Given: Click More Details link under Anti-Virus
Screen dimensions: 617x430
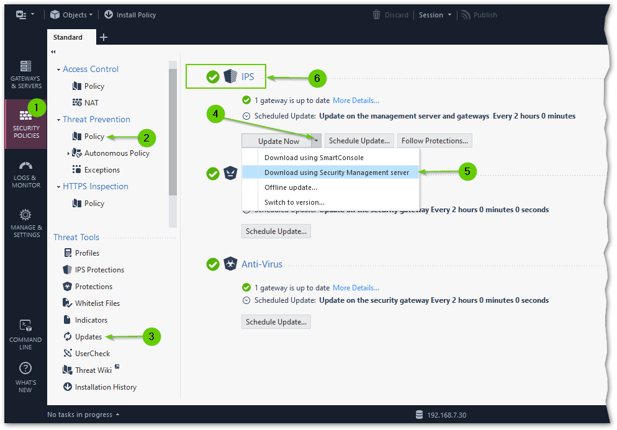Looking at the screenshot, I should click(x=356, y=287).
